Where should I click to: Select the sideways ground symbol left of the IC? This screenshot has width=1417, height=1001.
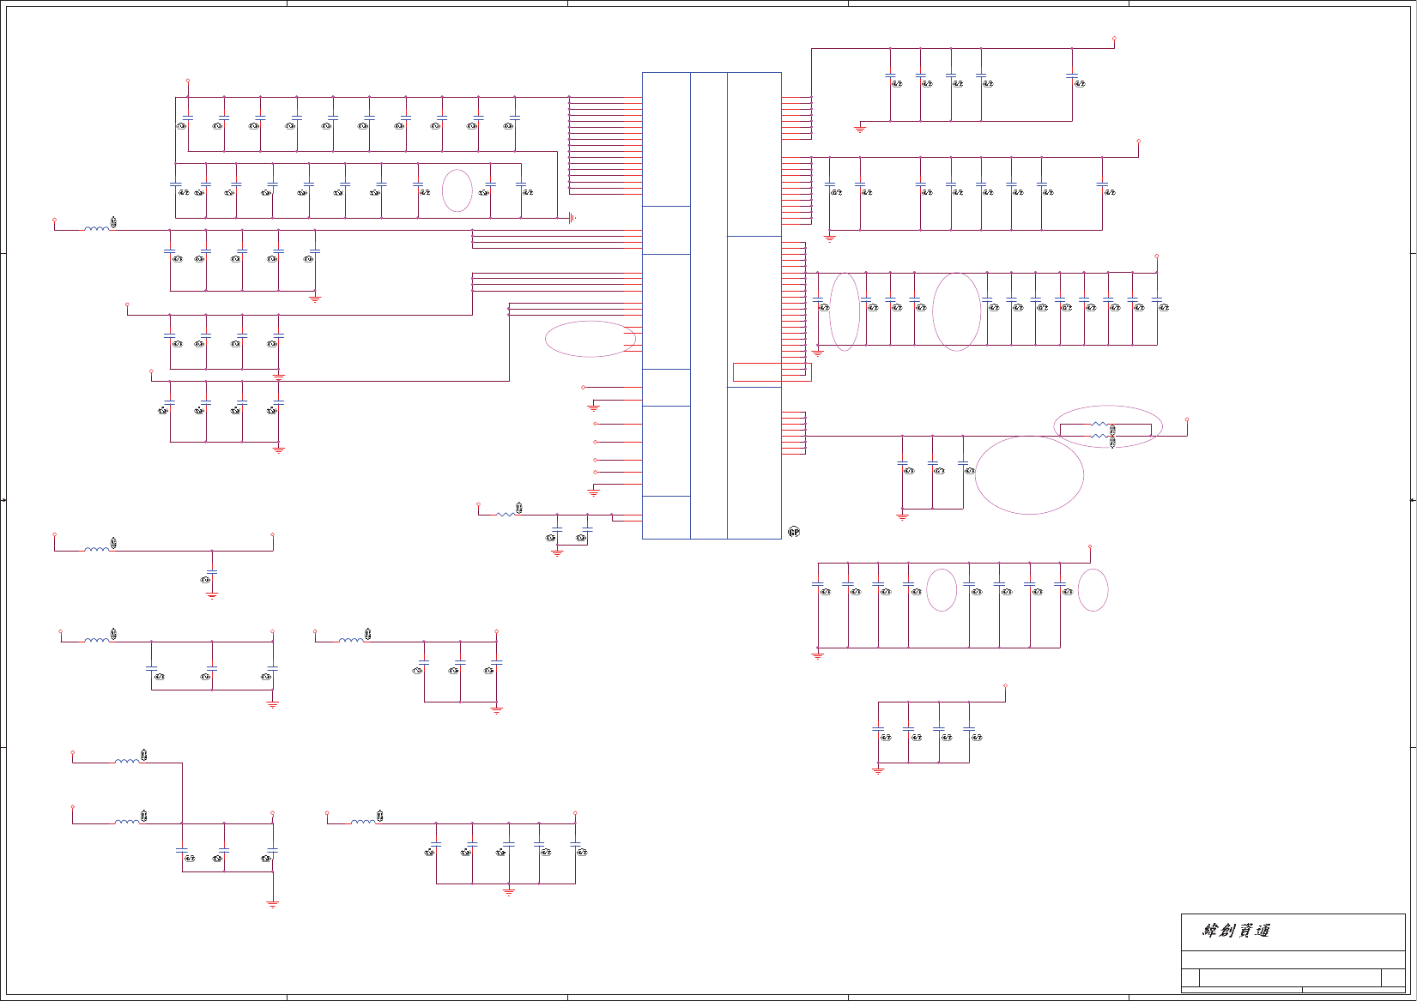tap(572, 218)
